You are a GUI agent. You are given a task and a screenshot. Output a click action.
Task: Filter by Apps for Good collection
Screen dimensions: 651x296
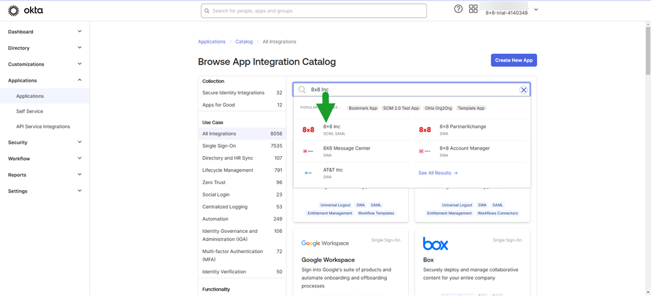242,105
